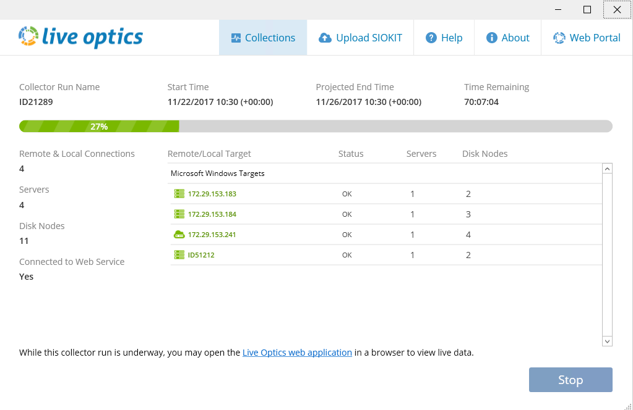Viewport: 633px width, 410px height.
Task: Click server icon beside 172.29.153.184
Action: [179, 214]
